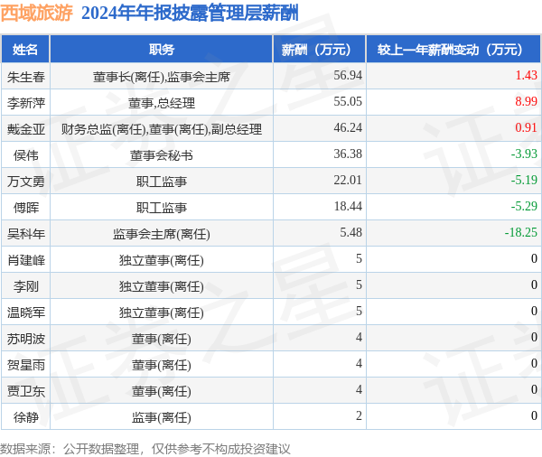Click the position 董事,总经理

[x=162, y=103]
